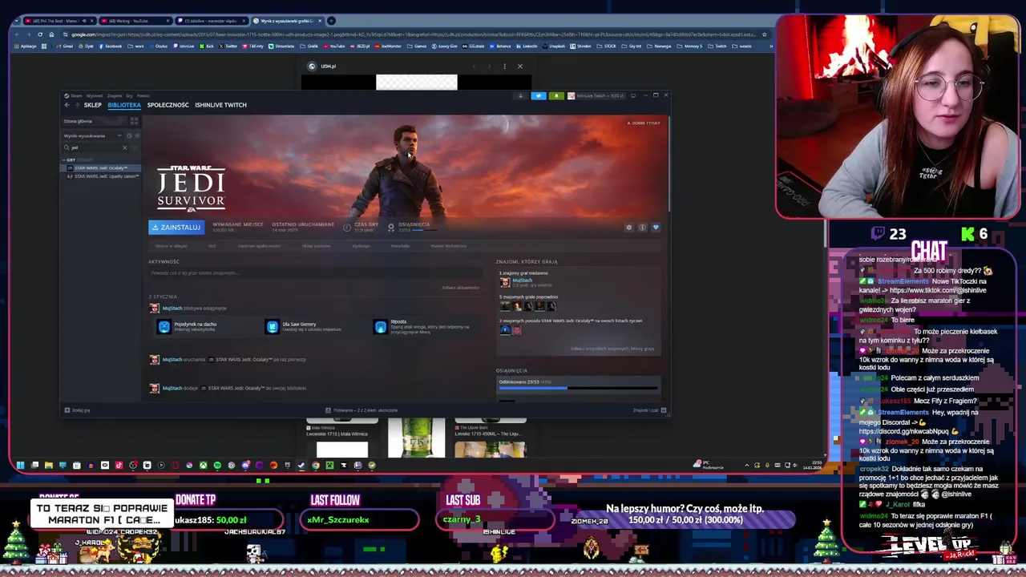Open Gmail bookmark in bookmarks bar
The height and width of the screenshot is (577, 1026).
(64, 46)
